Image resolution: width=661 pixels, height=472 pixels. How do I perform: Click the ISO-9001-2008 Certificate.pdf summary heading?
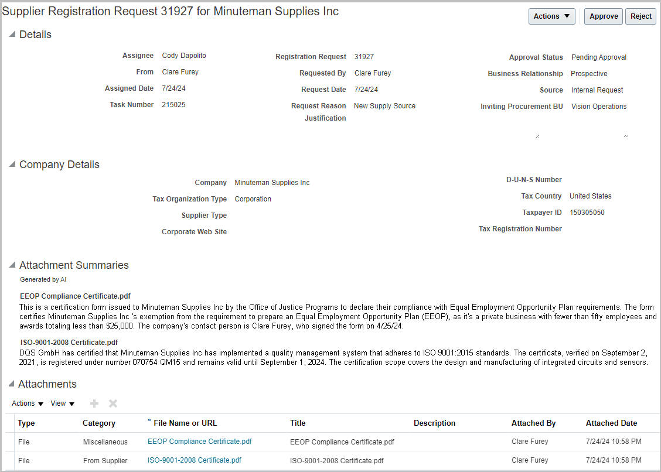(69, 342)
